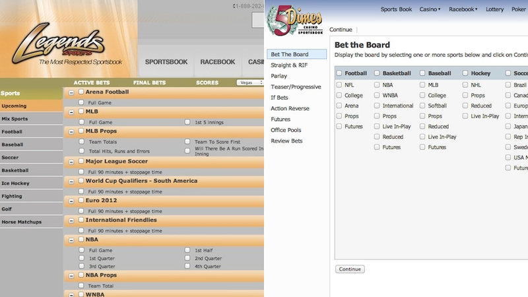
Task: Open Futures in the 5Dimes left menu
Action: point(280,119)
